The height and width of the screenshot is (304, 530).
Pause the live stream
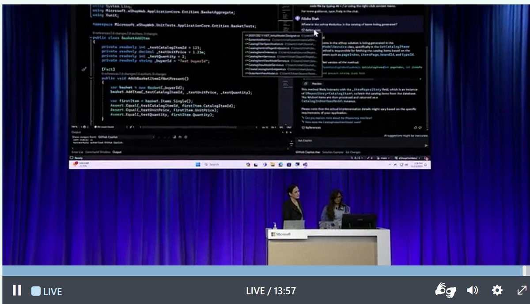tap(18, 290)
